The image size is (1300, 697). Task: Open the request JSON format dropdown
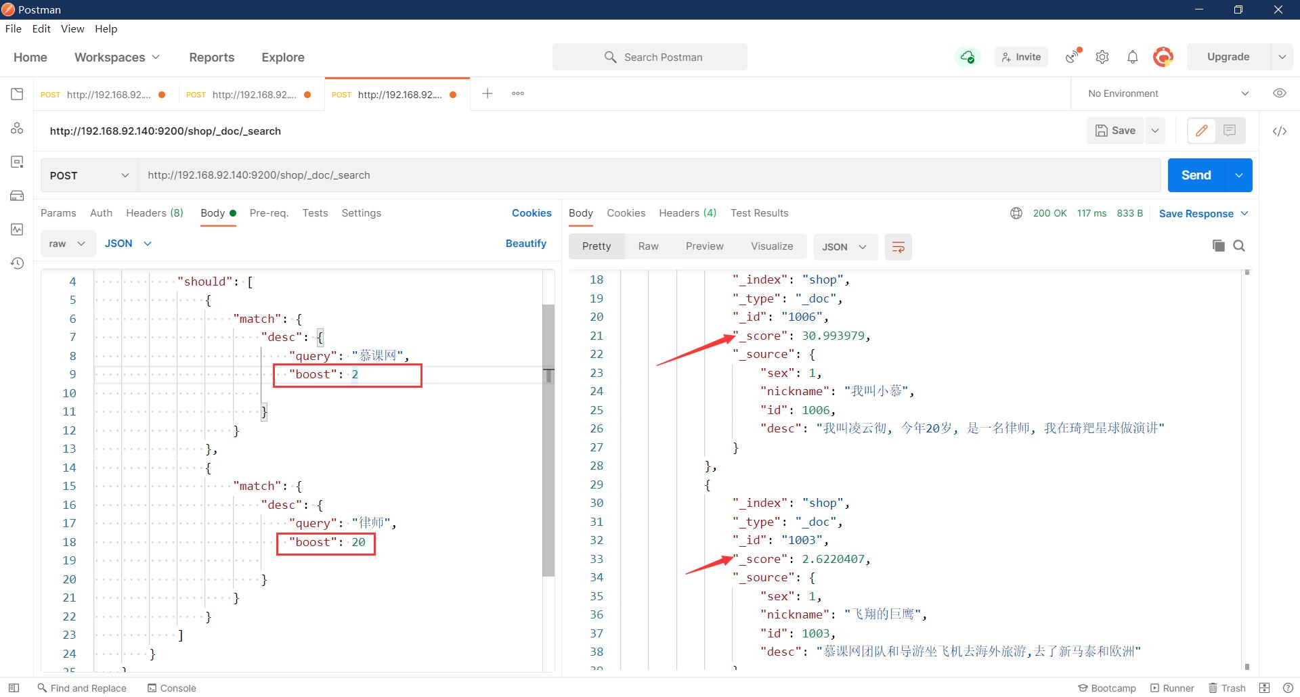coord(127,244)
